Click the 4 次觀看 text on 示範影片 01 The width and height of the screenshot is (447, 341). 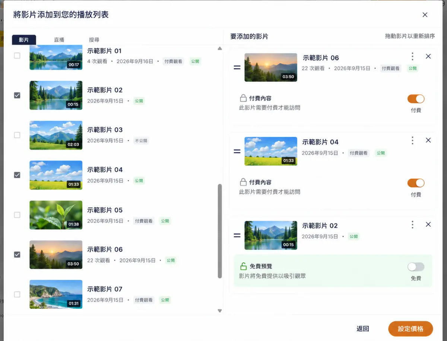(x=97, y=61)
